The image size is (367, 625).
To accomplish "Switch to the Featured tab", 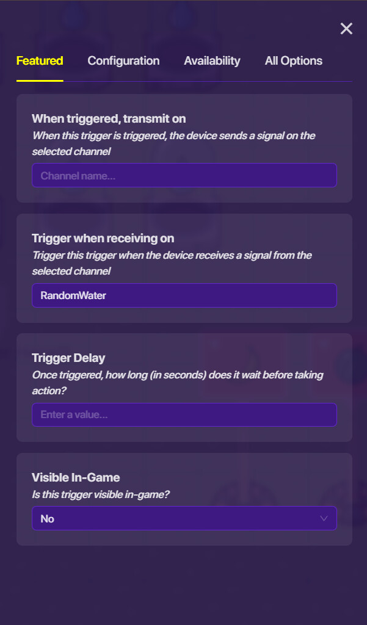I will click(40, 60).
